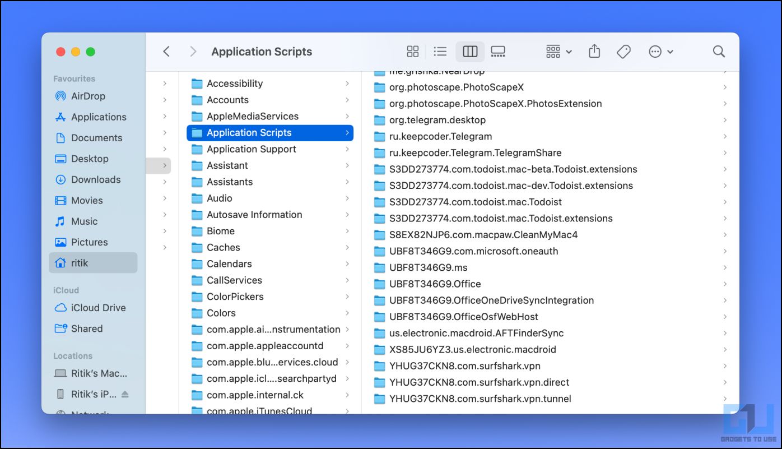Select UBF8T346G9.OfficeOsfWebHost folder
Screen dimensions: 782x449
551,317
